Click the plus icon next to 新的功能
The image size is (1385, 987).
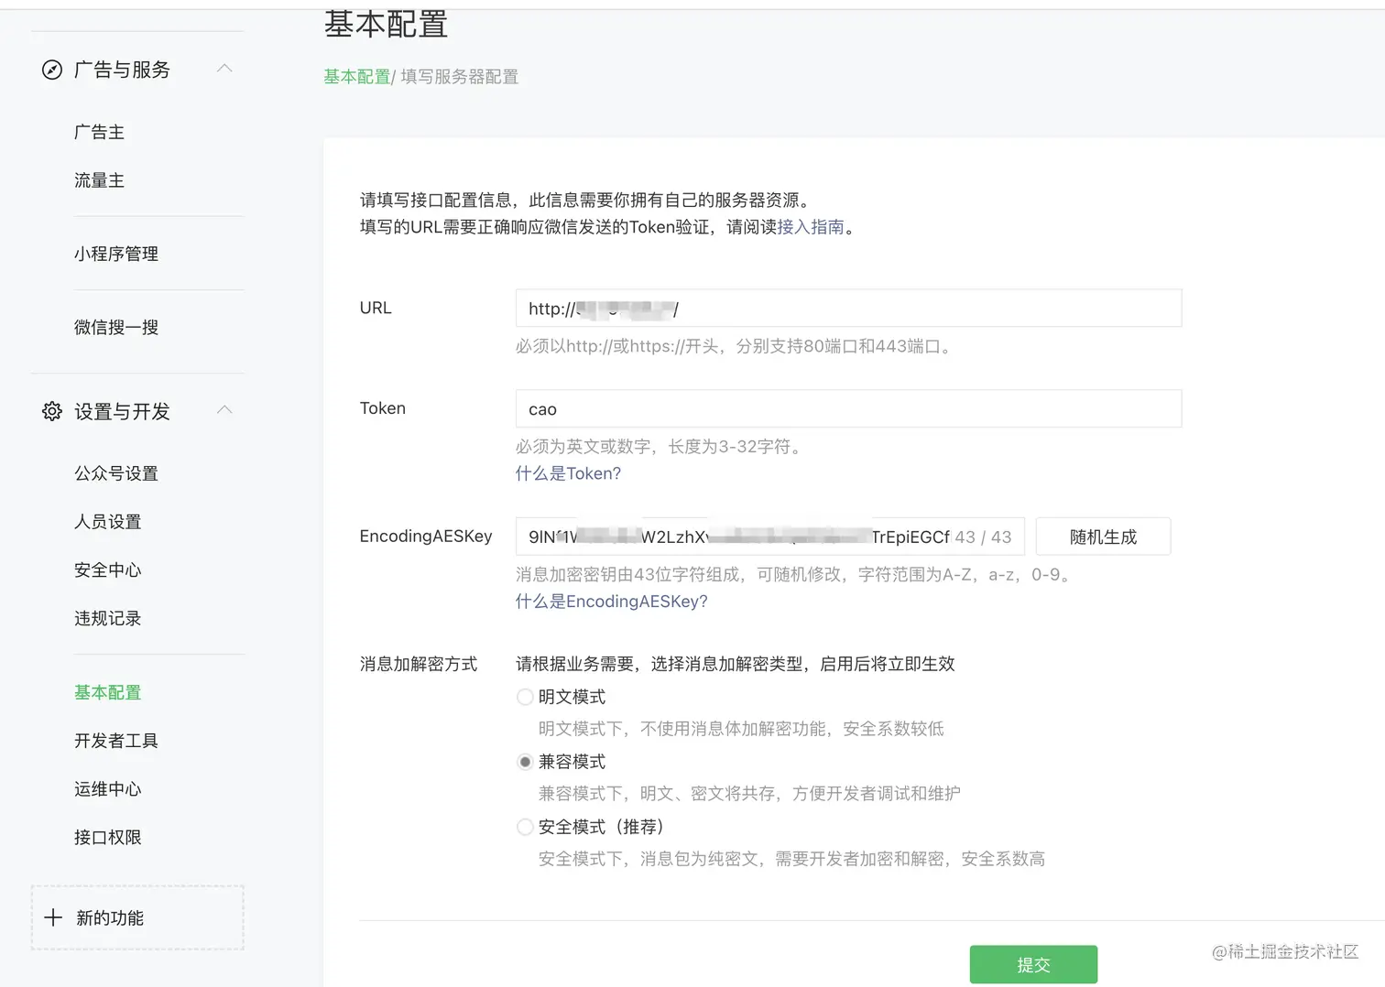click(x=53, y=917)
